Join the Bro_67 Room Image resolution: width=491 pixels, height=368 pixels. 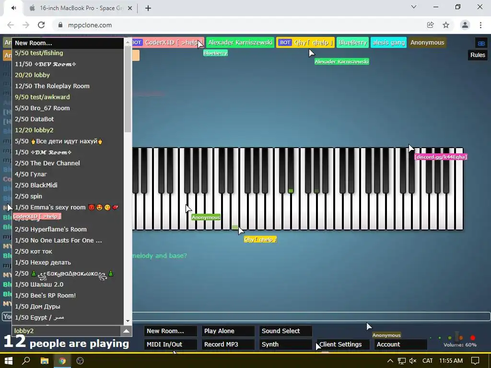[68, 108]
